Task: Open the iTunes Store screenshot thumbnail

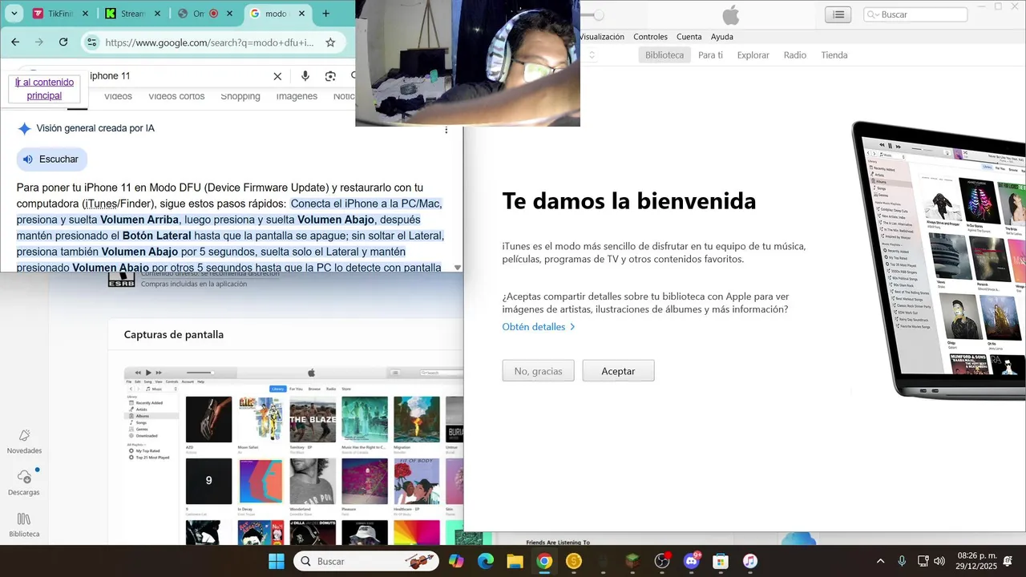Action: (x=293, y=455)
